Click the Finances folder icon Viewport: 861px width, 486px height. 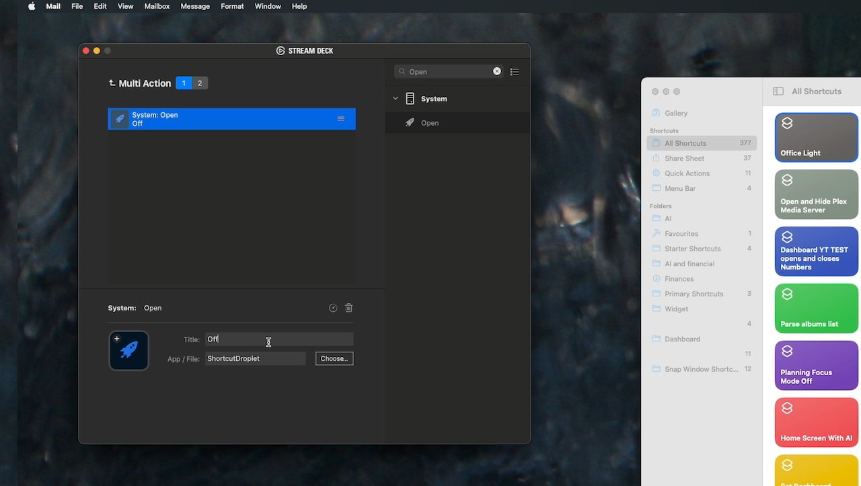click(x=657, y=279)
